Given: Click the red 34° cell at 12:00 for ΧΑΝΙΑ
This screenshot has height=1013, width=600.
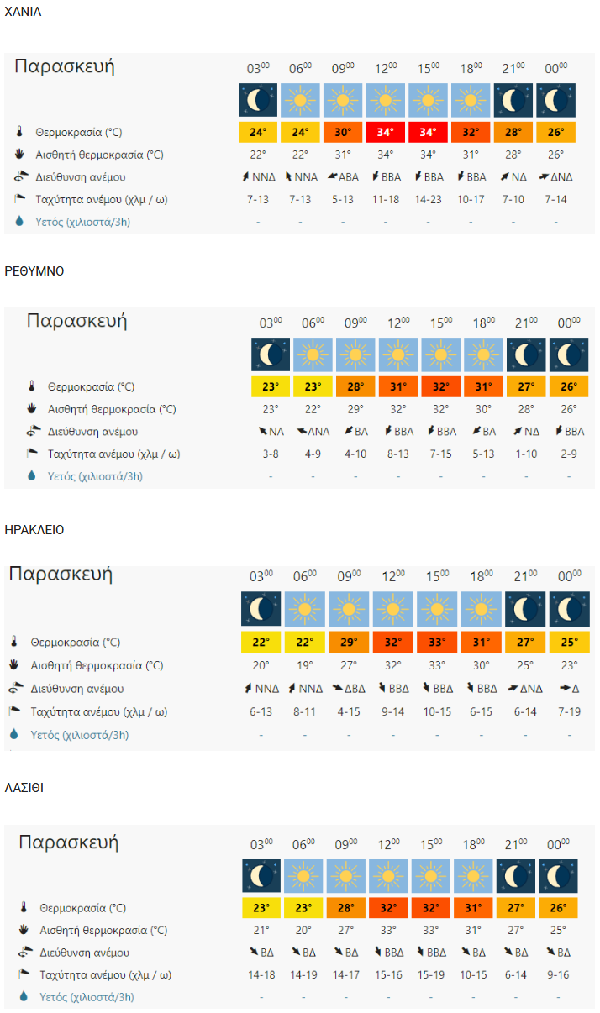Looking at the screenshot, I should click(x=386, y=132).
